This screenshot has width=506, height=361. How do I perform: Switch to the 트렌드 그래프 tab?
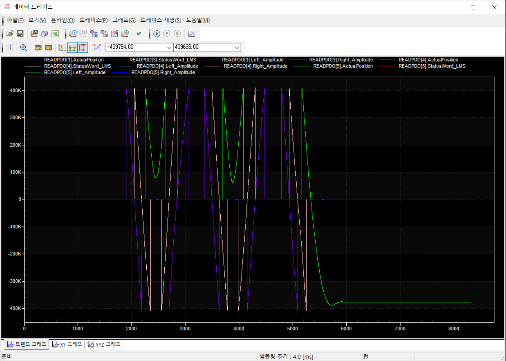point(27,344)
